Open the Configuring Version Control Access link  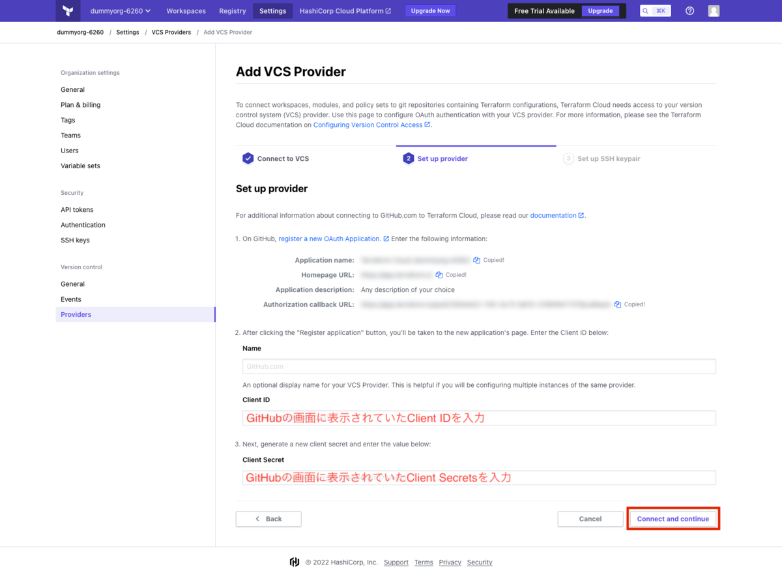[371, 124]
